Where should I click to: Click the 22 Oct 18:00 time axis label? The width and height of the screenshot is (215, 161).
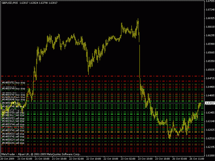[111, 159]
